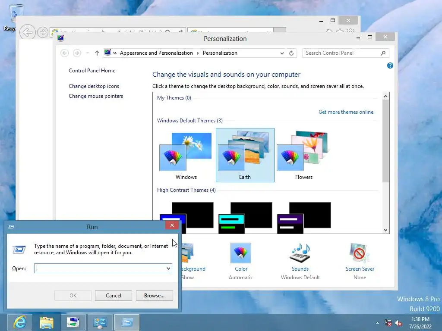
Task: Click the Control Panel icon in address bar
Action: coord(107,53)
